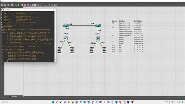Click PuTTY window title bar icon
Image resolution: width=185 pixels, height=104 pixels.
[4, 10]
